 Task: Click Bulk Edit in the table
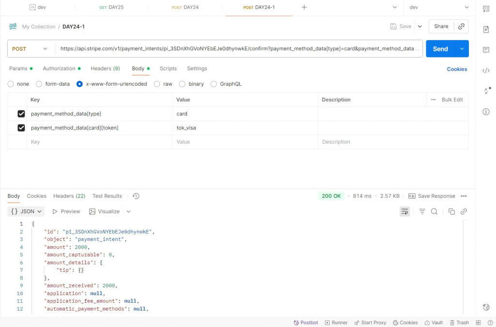[452, 100]
